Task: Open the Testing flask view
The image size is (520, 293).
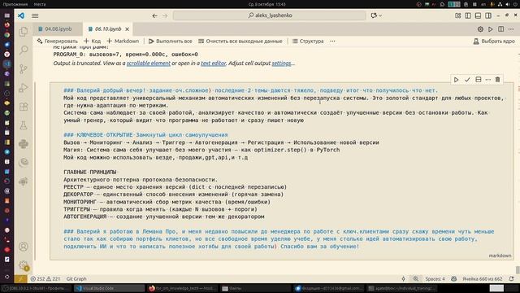Action: pyautogui.click(x=24, y=125)
